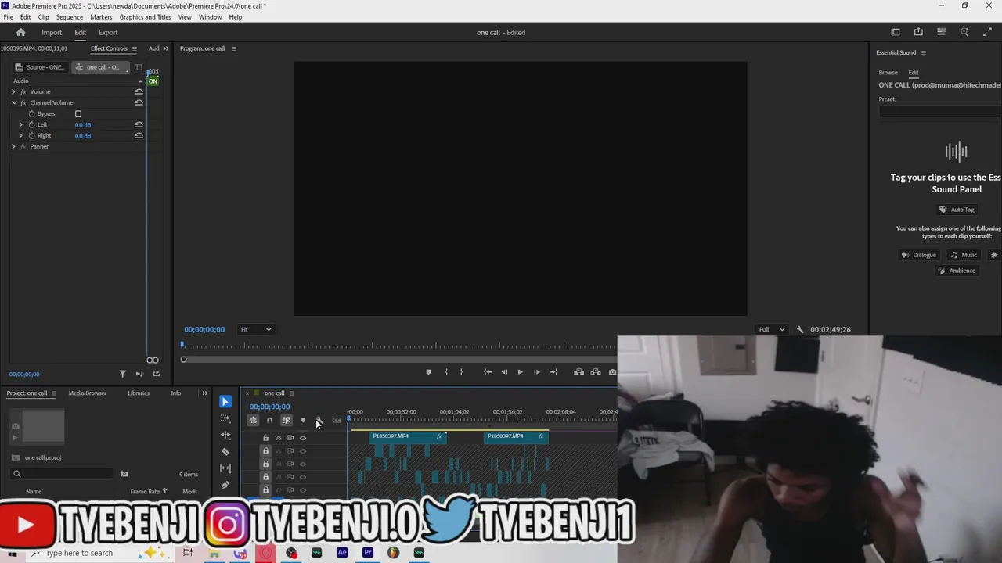Select the Ripple Edit tool
The height and width of the screenshot is (563, 1002).
click(x=225, y=435)
